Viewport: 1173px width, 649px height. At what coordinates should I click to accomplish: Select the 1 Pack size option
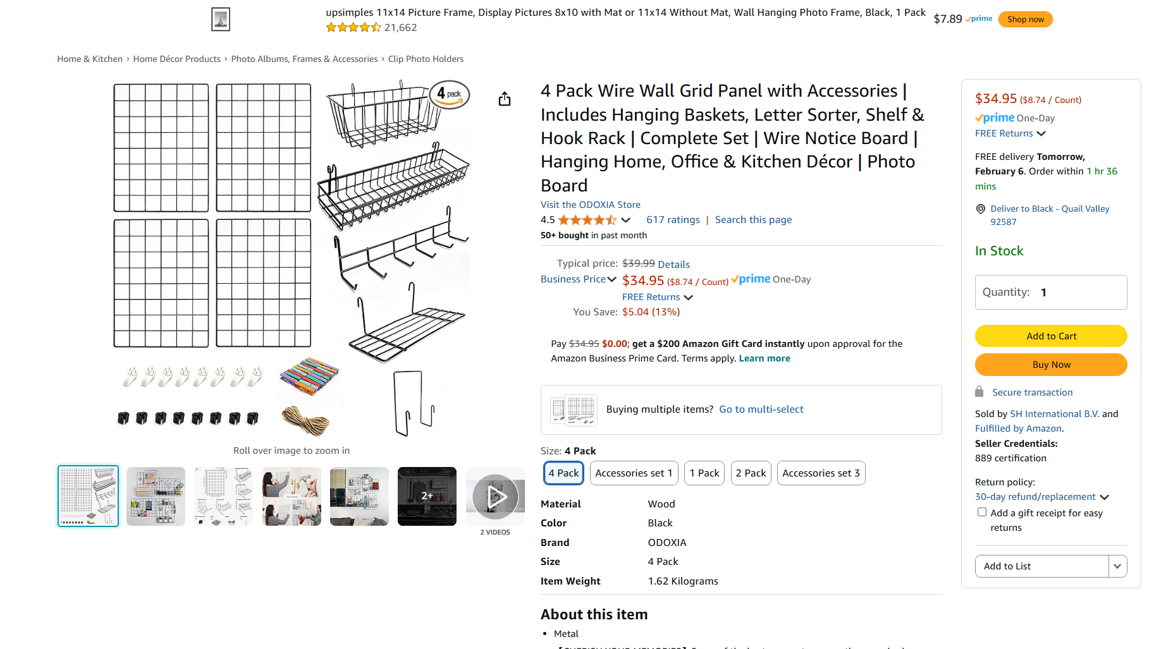(x=704, y=473)
